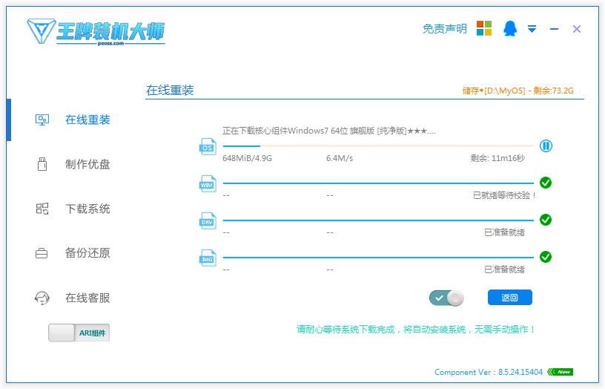Click the green checkmark of DRV row
Image resolution: width=605 pixels, height=389 pixels.
tap(546, 220)
